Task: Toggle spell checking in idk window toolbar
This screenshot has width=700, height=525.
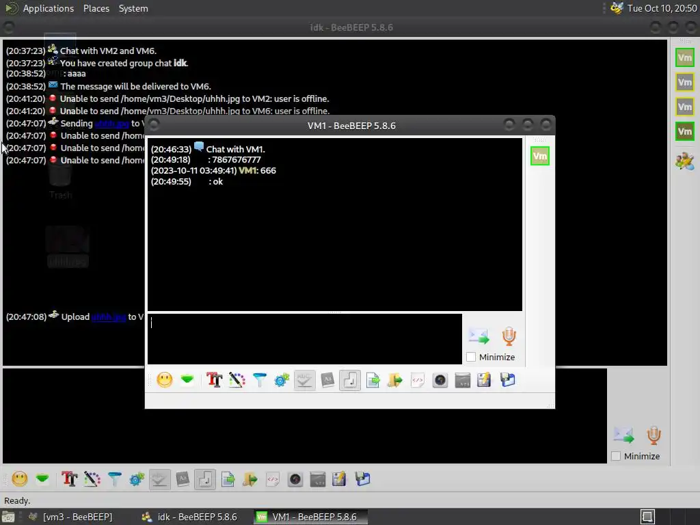Action: point(159,479)
